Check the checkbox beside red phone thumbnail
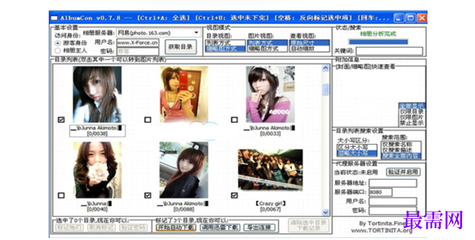This screenshot has width=475, height=240. [x=148, y=119]
